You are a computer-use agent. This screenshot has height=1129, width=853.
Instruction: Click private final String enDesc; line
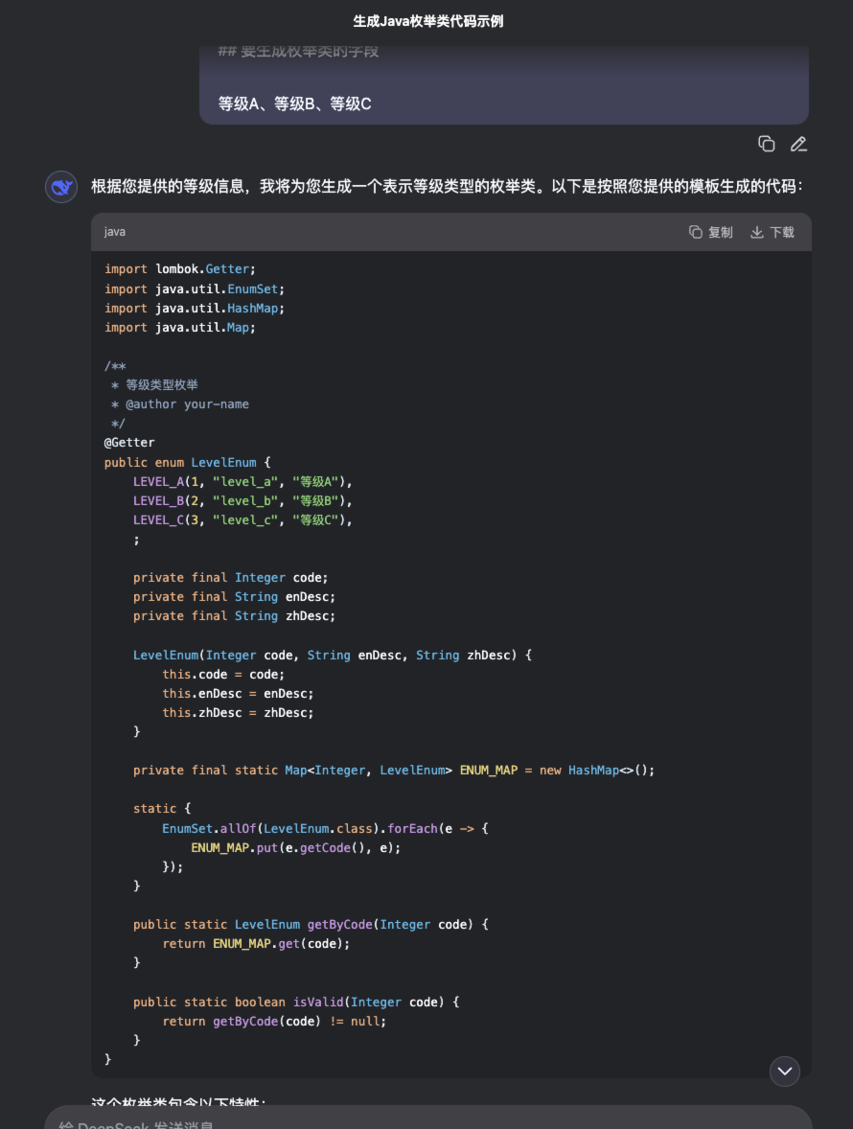click(x=234, y=597)
